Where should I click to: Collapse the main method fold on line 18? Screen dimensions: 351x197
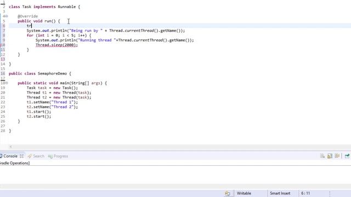point(7,83)
